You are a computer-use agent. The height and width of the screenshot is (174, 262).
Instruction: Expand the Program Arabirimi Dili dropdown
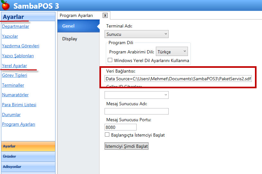pyautogui.click(x=172, y=51)
